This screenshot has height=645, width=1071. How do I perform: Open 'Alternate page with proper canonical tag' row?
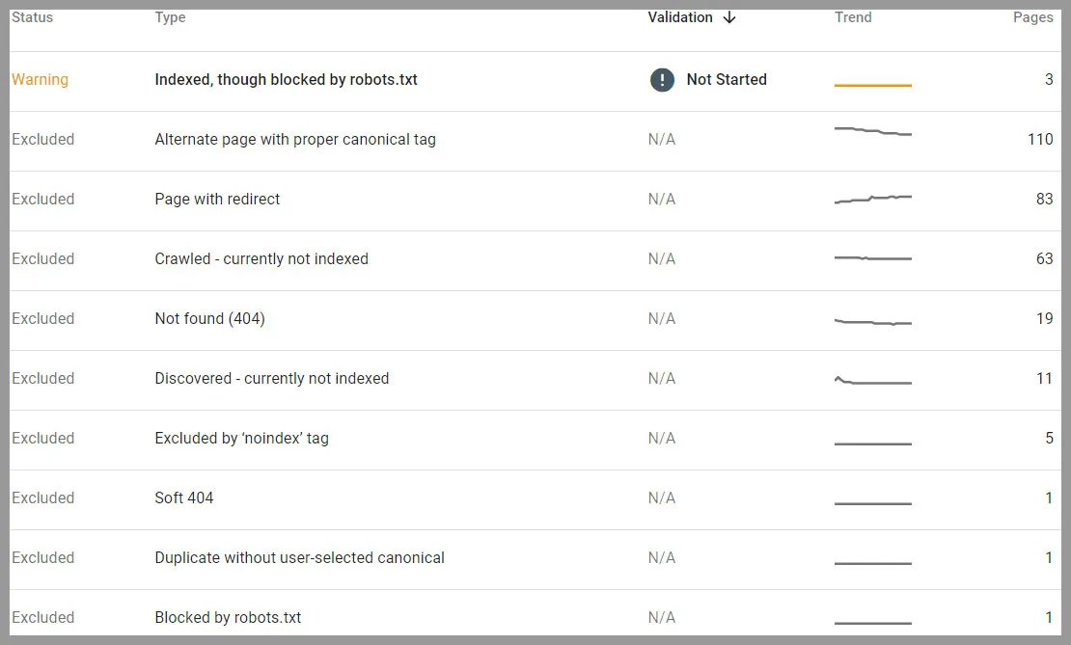pyautogui.click(x=535, y=142)
